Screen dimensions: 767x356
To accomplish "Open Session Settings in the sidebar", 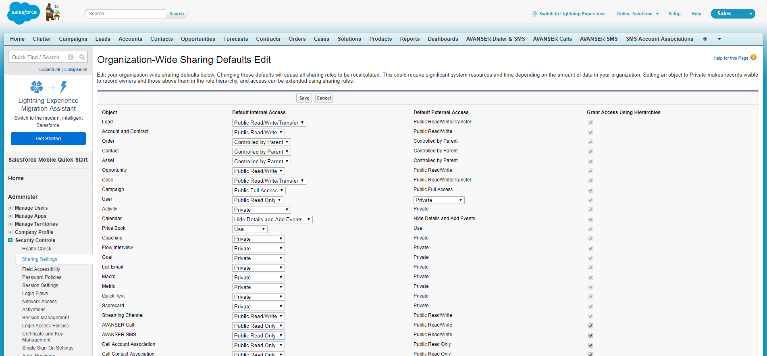I will [x=40, y=285].
